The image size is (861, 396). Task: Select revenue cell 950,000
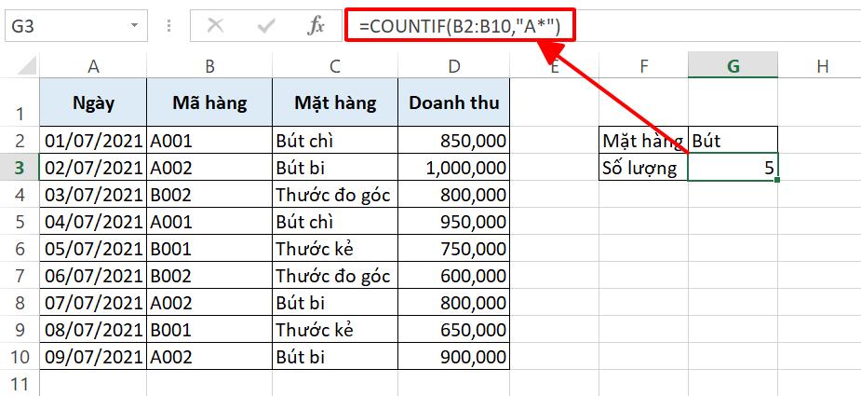(453, 221)
